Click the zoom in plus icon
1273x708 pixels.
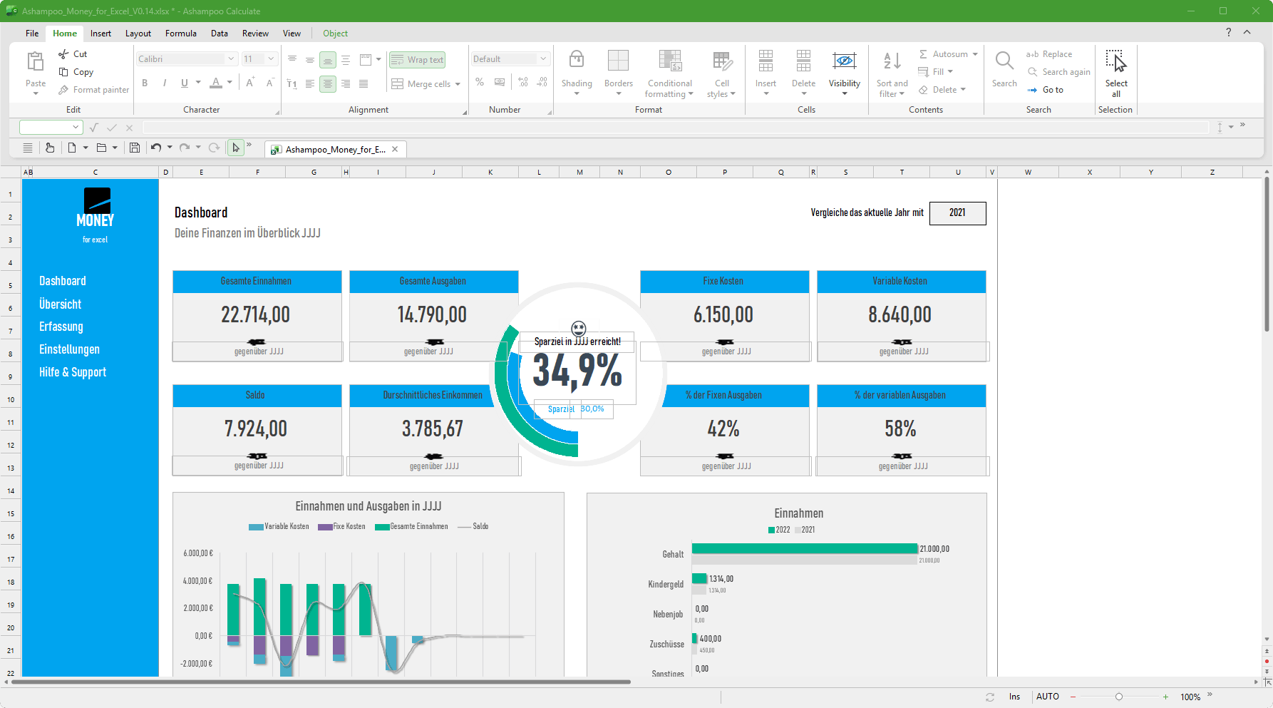tap(1165, 697)
